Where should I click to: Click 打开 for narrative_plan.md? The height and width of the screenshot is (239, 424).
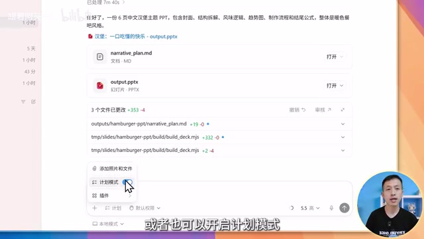(331, 57)
